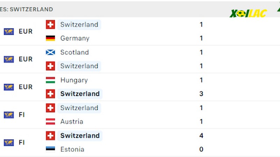Select bold Switzerland in the Estonia match
Image resolution: width=280 pixels, height=157 pixels.
pos(80,136)
